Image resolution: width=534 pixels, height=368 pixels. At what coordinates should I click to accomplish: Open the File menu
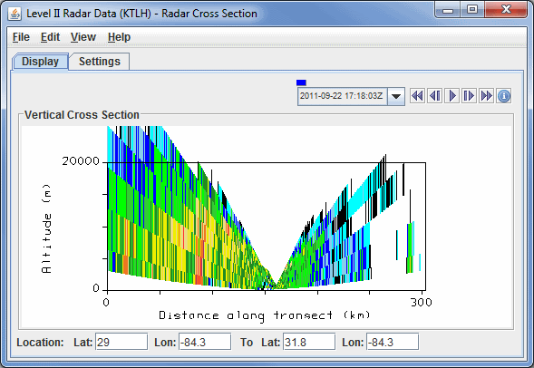point(21,37)
